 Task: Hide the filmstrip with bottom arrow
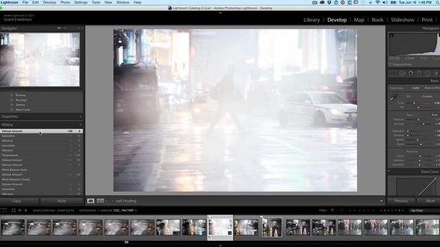[220, 246]
